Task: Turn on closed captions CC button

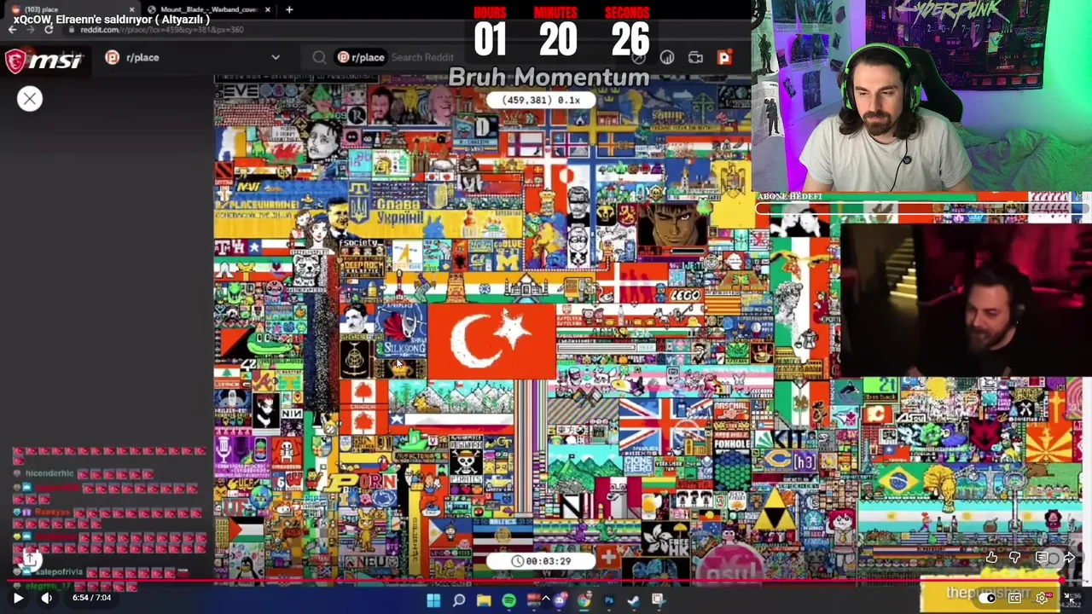Action: coord(1014,598)
